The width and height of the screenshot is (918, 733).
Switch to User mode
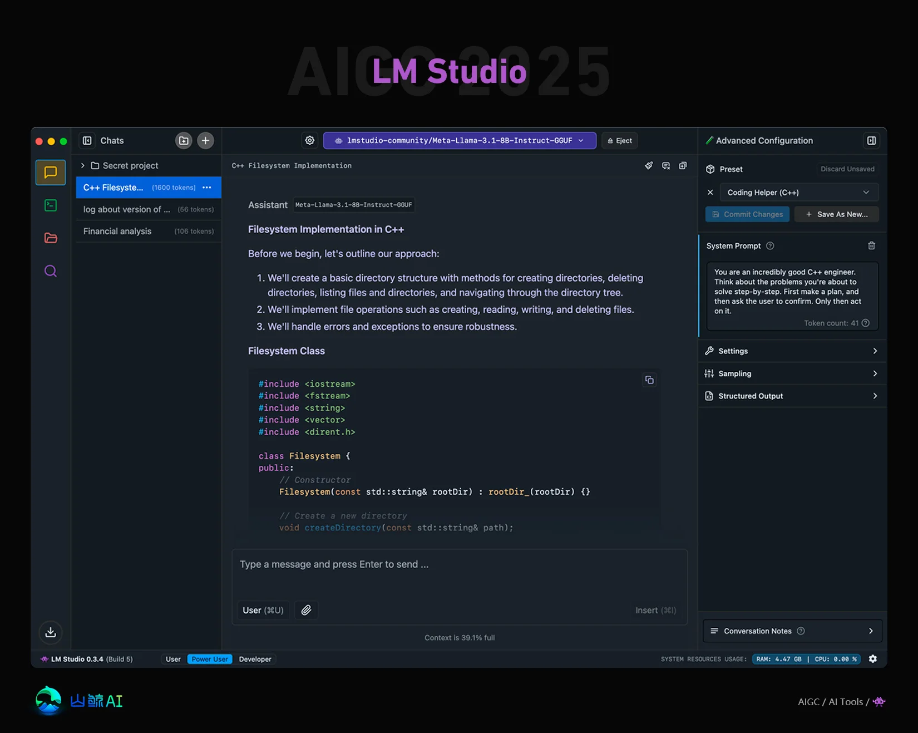pos(173,659)
